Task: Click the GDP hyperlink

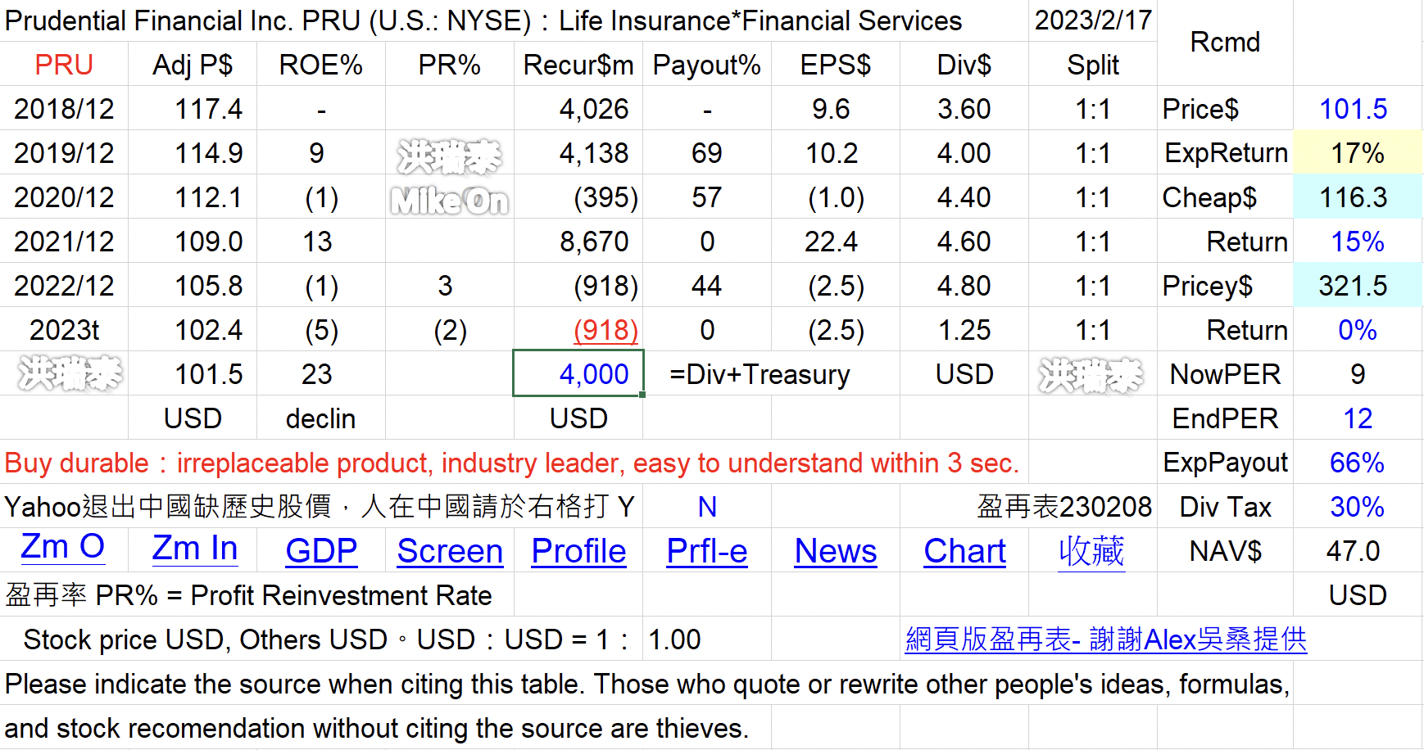Action: click(321, 551)
